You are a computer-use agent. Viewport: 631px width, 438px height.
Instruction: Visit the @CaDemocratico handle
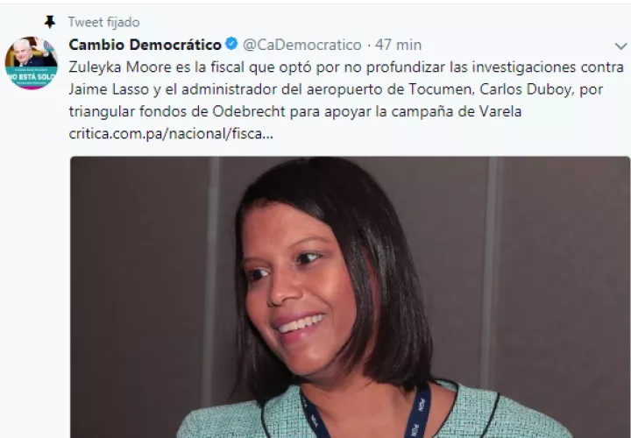(301, 45)
